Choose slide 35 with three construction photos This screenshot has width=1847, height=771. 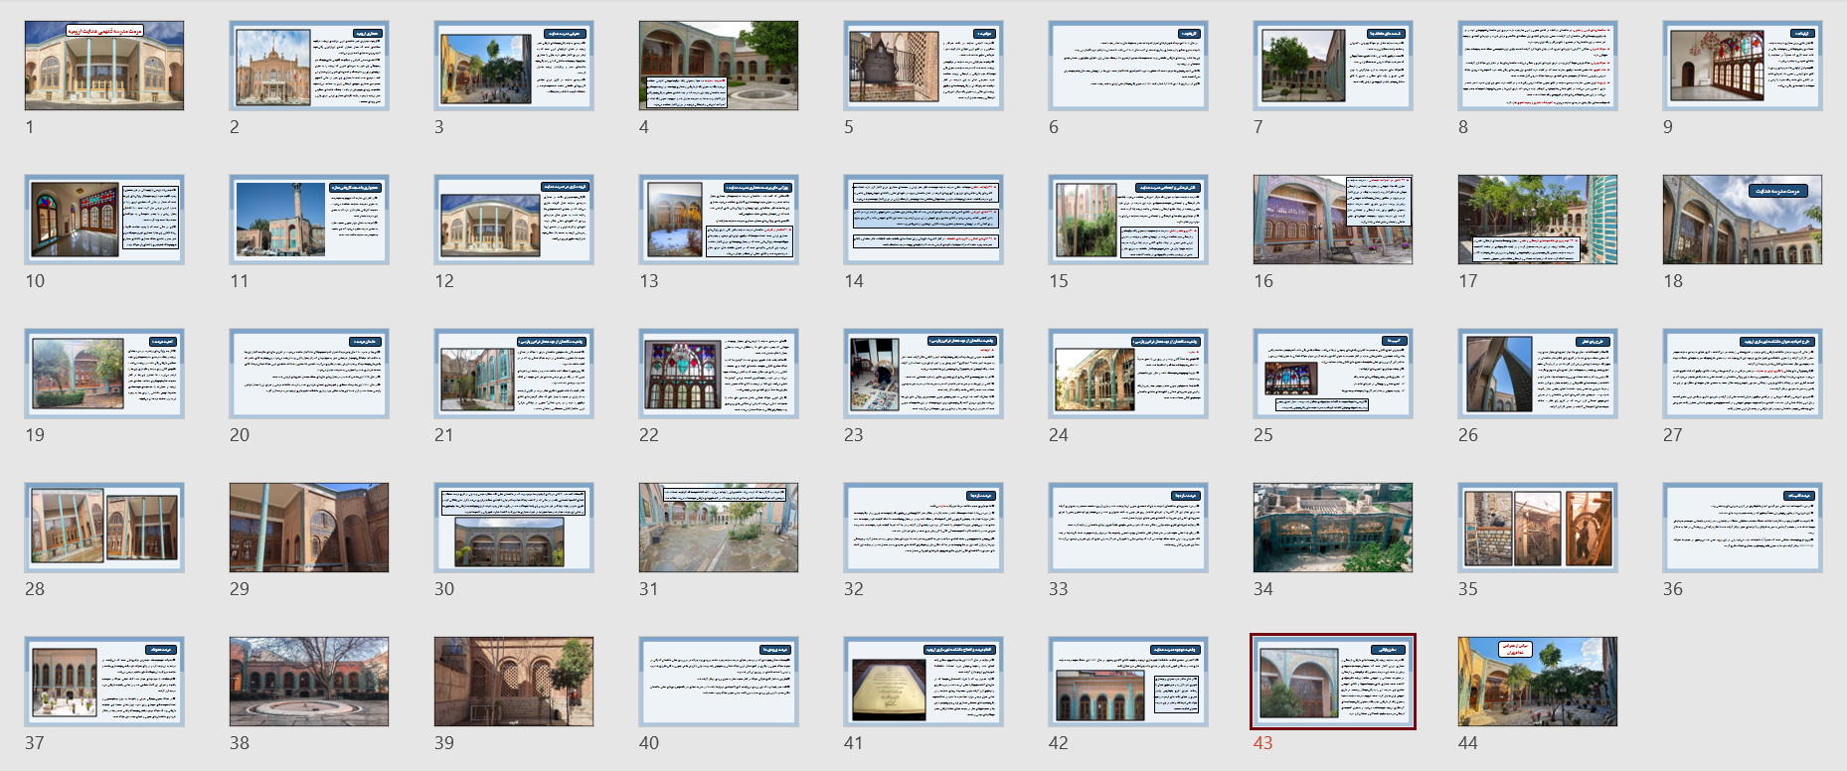pyautogui.click(x=1537, y=528)
